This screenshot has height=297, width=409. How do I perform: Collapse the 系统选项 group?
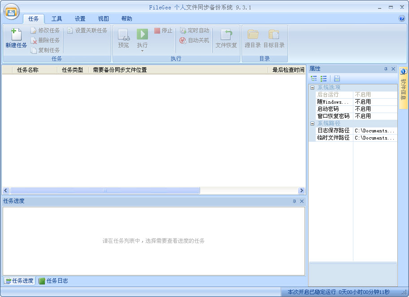pyautogui.click(x=312, y=87)
